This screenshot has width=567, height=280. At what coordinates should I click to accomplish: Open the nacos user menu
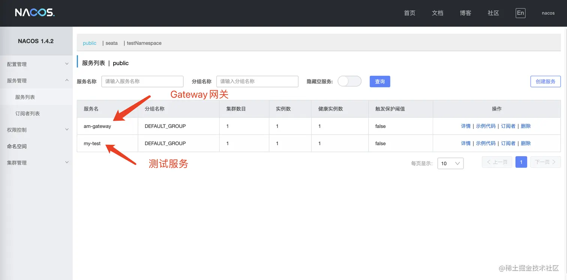coord(548,13)
